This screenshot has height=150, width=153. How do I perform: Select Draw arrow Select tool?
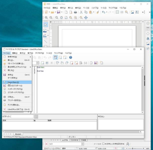click(x=46, y=24)
